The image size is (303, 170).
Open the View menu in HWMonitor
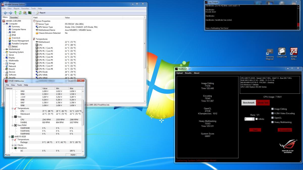(13, 85)
